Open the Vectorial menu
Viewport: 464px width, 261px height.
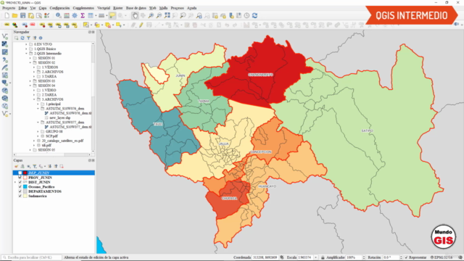coord(104,8)
